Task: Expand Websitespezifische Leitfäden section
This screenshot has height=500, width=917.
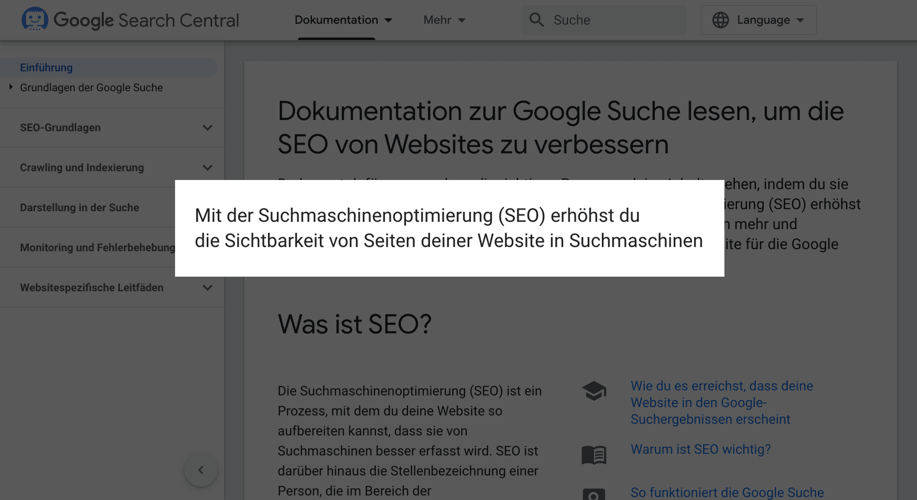Action: pos(207,287)
